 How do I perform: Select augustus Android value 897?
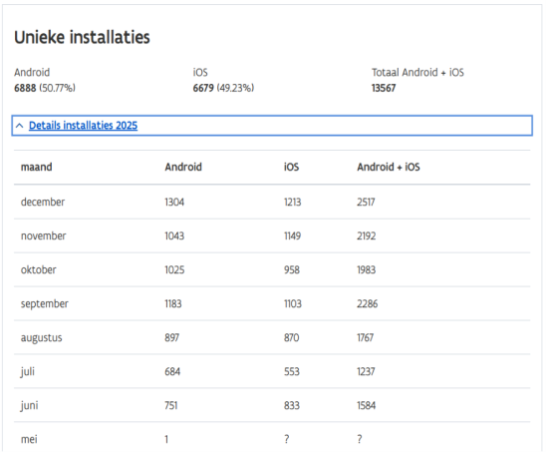click(x=172, y=337)
